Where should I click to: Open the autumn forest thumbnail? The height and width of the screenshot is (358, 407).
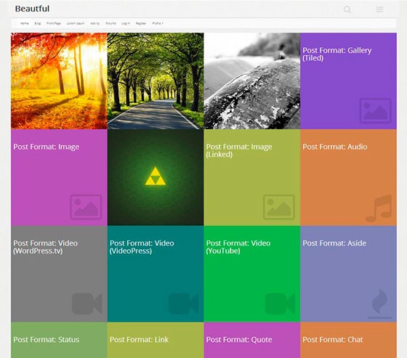(x=59, y=81)
